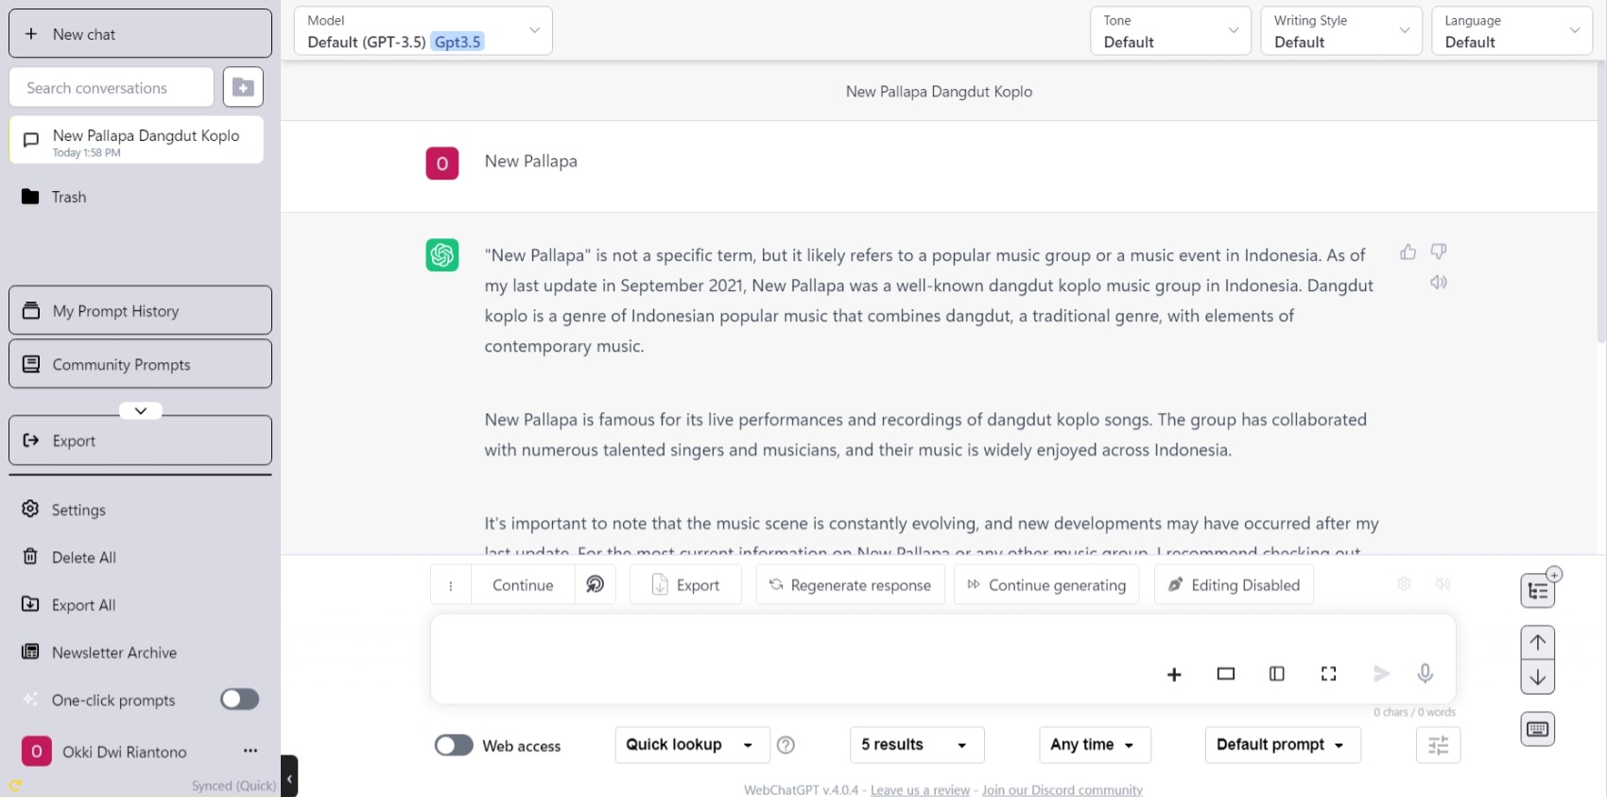The width and height of the screenshot is (1607, 797).
Task: Click the user avatar beside New Pallapa message
Action: point(441,163)
